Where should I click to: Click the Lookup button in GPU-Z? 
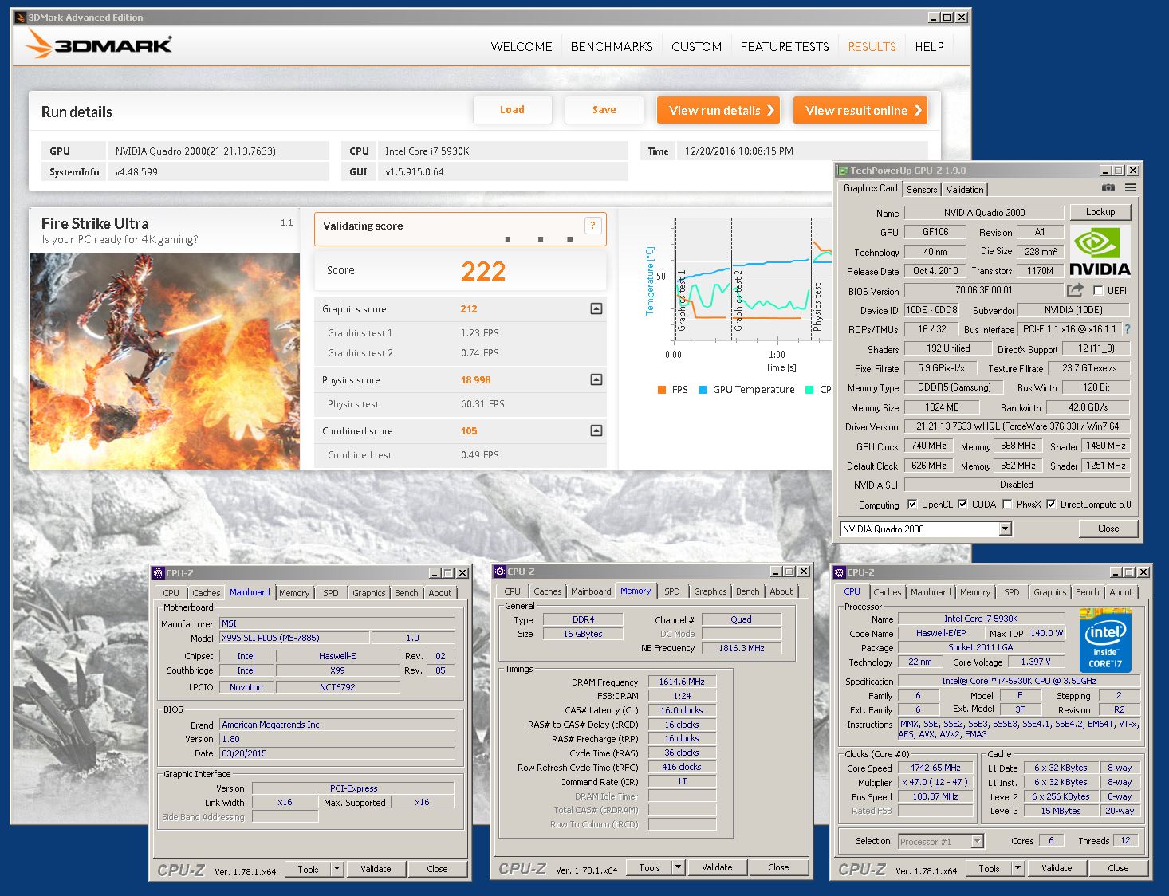tap(1100, 212)
